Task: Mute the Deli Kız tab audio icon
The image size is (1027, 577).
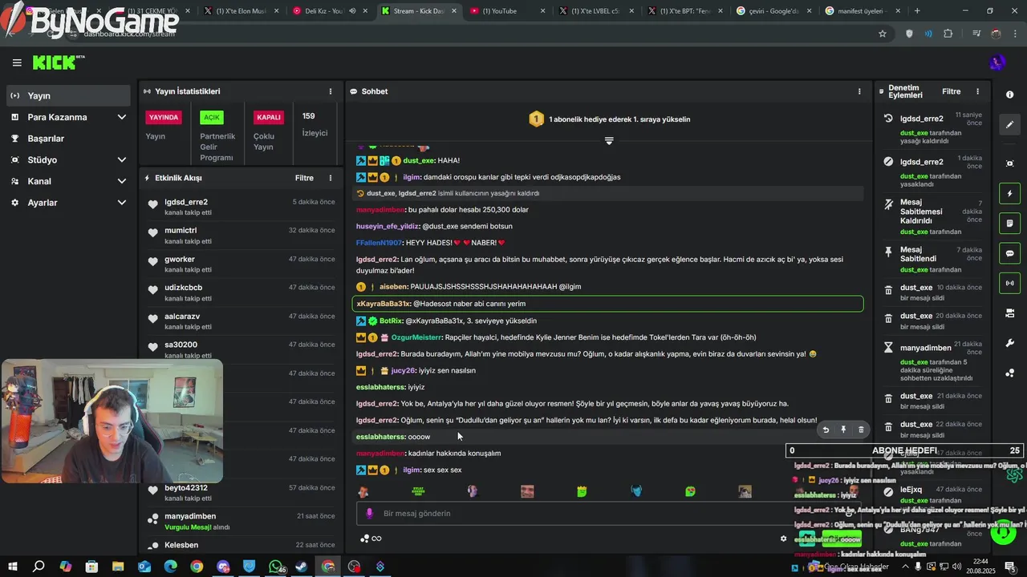Action: (352, 11)
